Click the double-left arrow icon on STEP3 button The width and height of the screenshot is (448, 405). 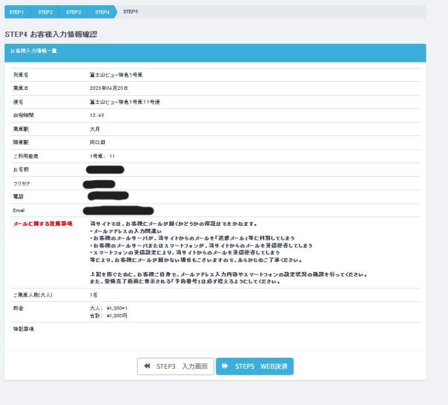click(147, 366)
